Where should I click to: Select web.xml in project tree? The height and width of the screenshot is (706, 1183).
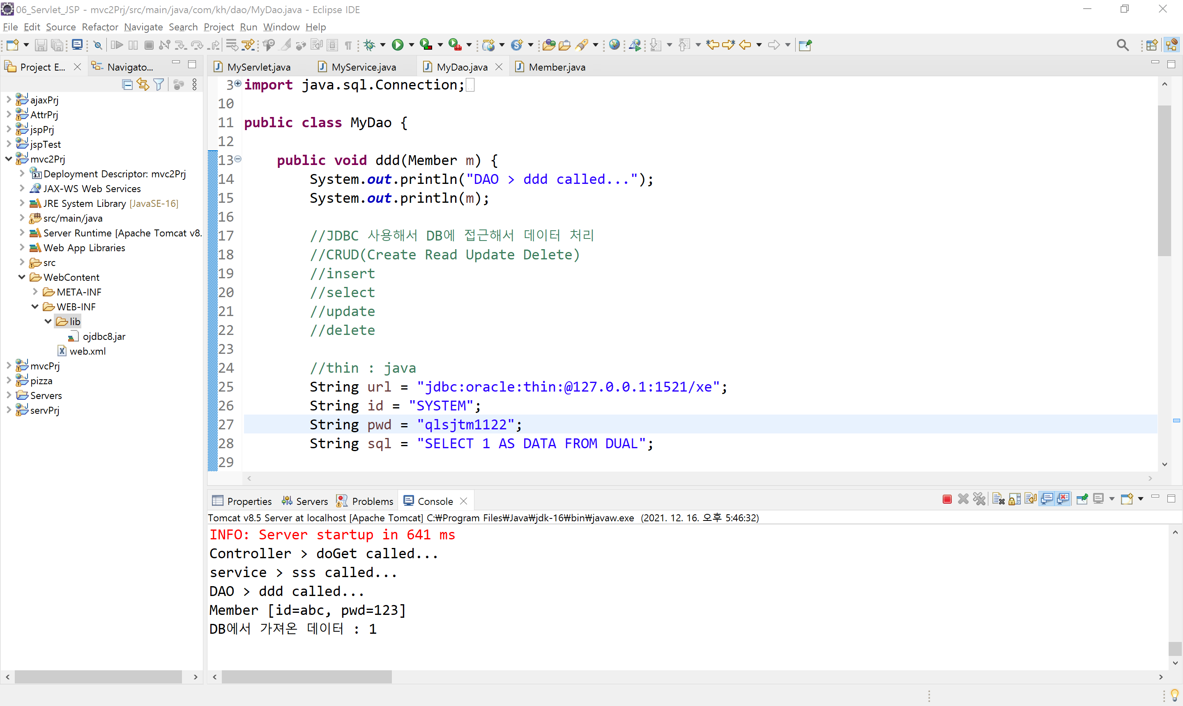[82, 351]
